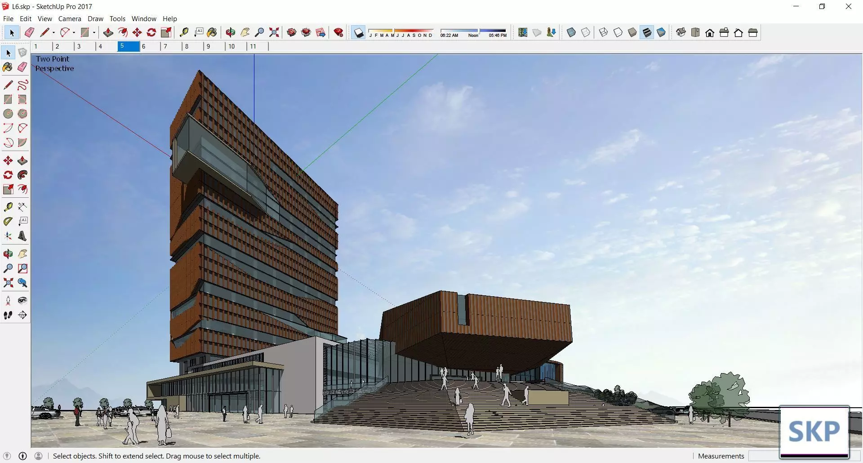This screenshot has width=863, height=463.
Task: Toggle Shadows on/off button
Action: (x=358, y=32)
